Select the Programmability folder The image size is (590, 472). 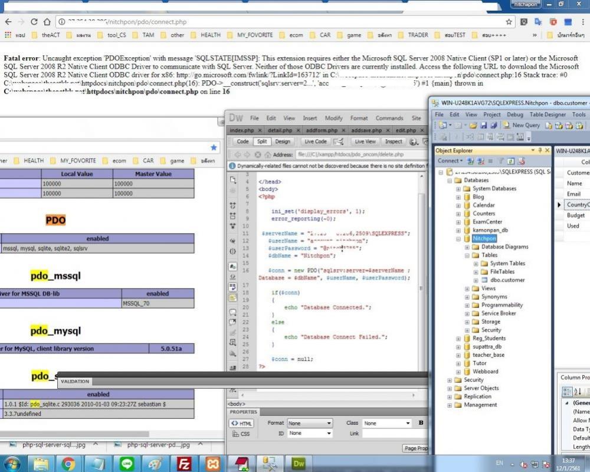pyautogui.click(x=502, y=305)
